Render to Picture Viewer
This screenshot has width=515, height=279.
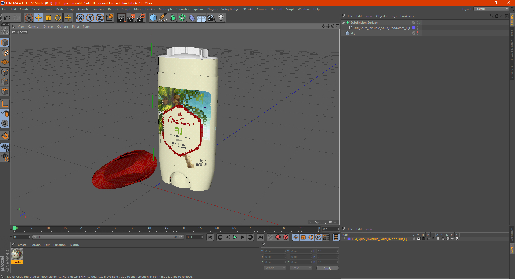(x=131, y=18)
